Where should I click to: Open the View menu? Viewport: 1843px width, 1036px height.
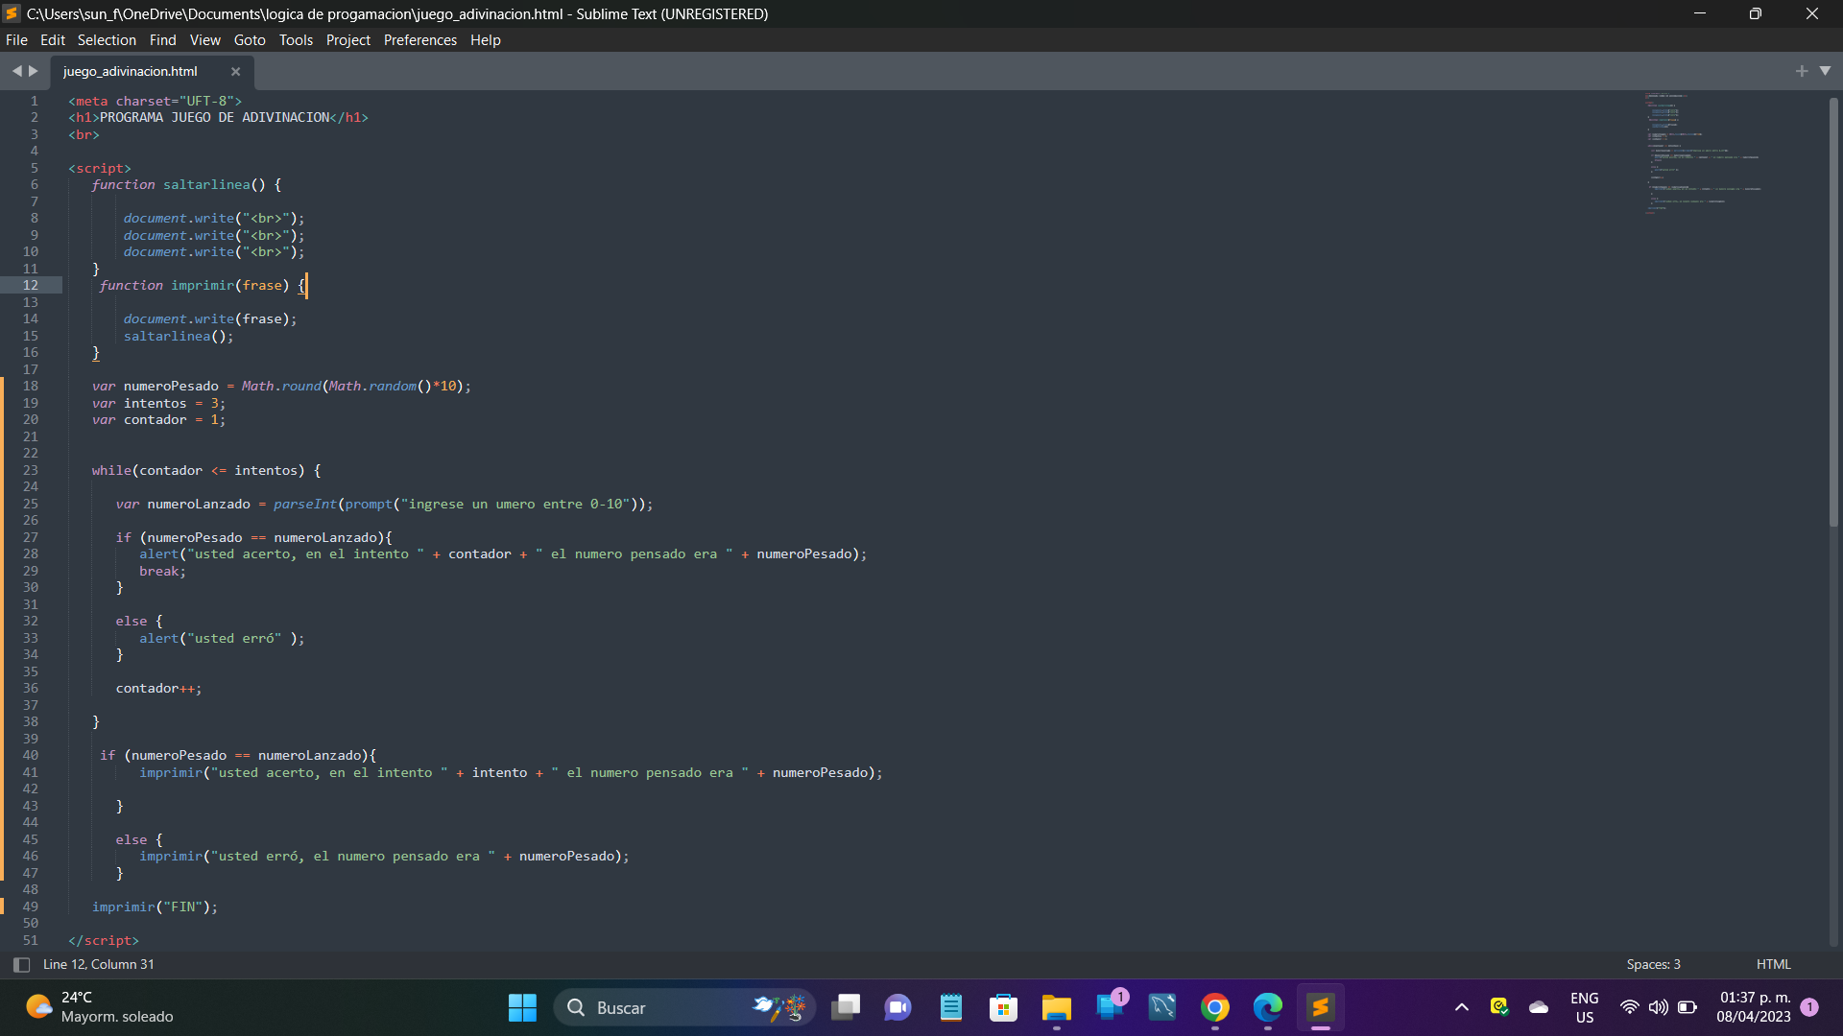point(204,39)
